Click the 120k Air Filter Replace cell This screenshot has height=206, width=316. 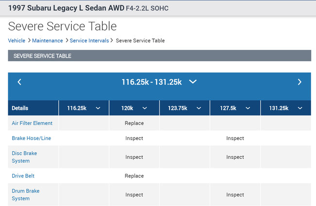(x=134, y=123)
